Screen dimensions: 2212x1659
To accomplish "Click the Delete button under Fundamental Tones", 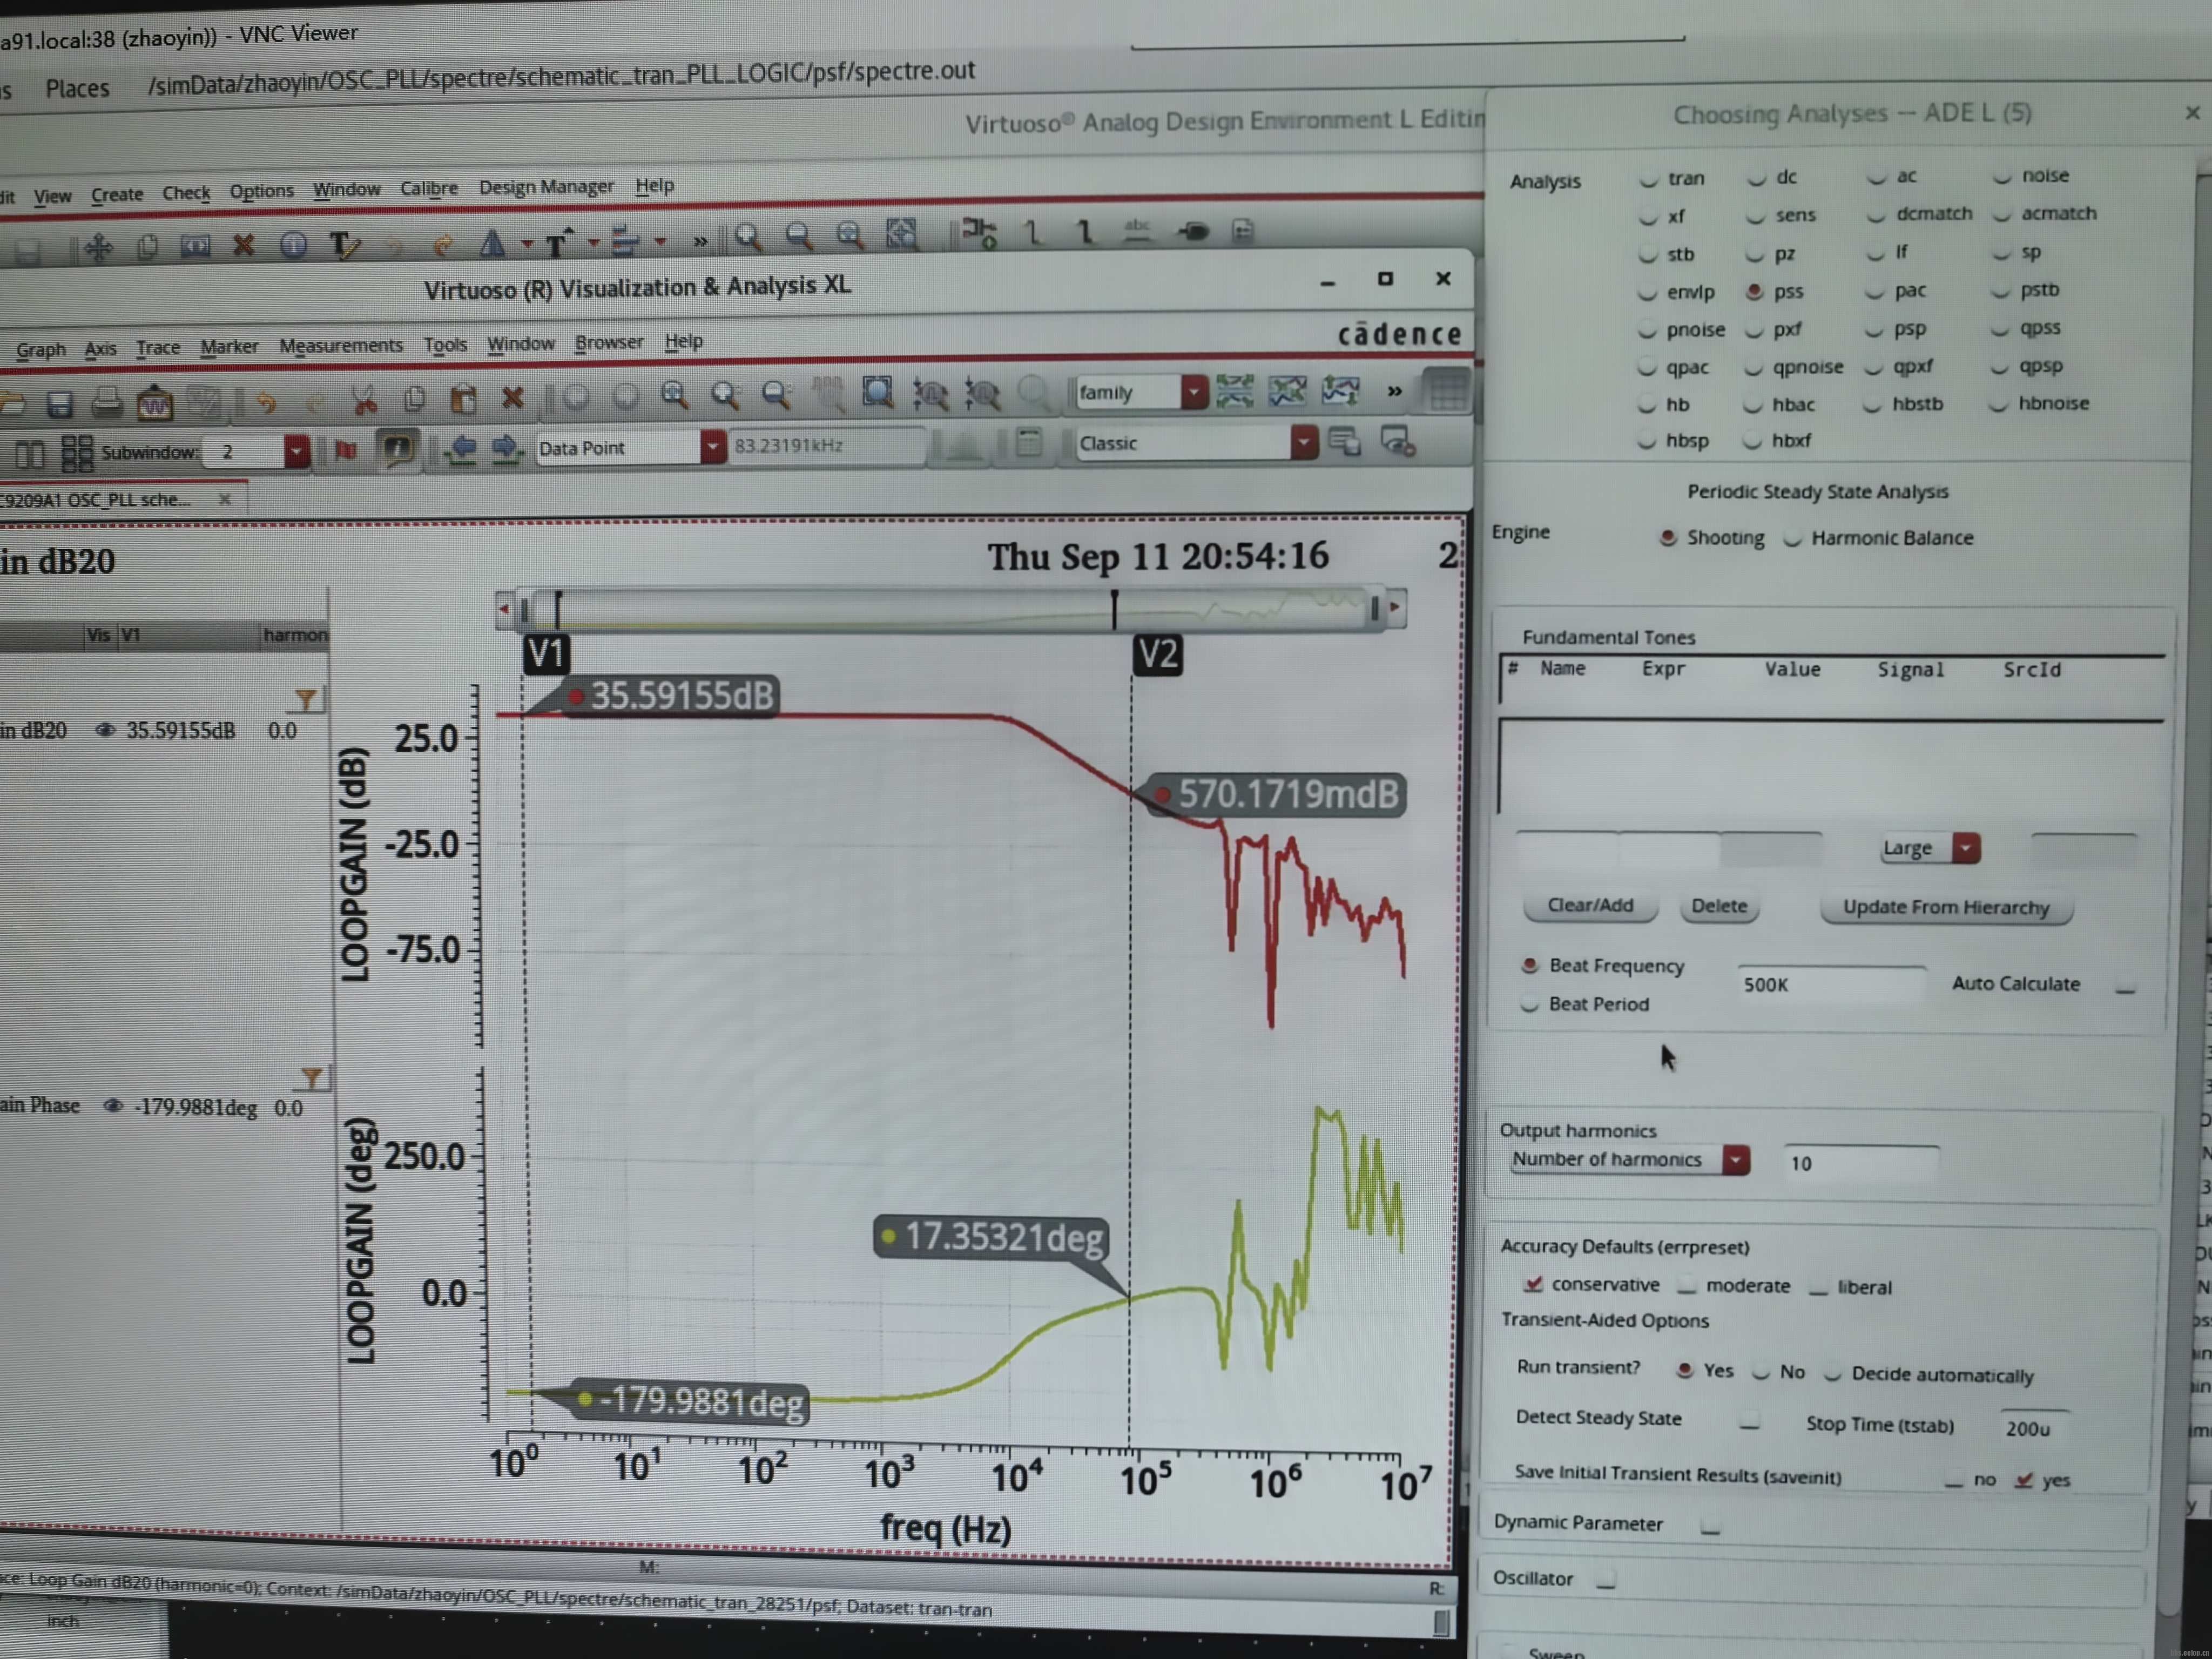I will tap(1719, 906).
